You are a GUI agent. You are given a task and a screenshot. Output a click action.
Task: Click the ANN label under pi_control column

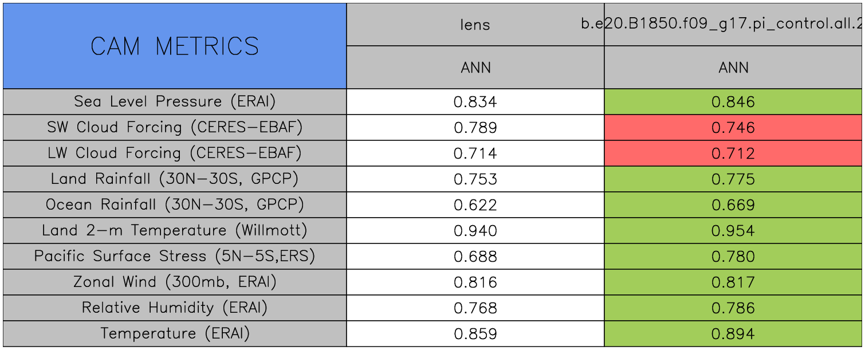(x=733, y=68)
